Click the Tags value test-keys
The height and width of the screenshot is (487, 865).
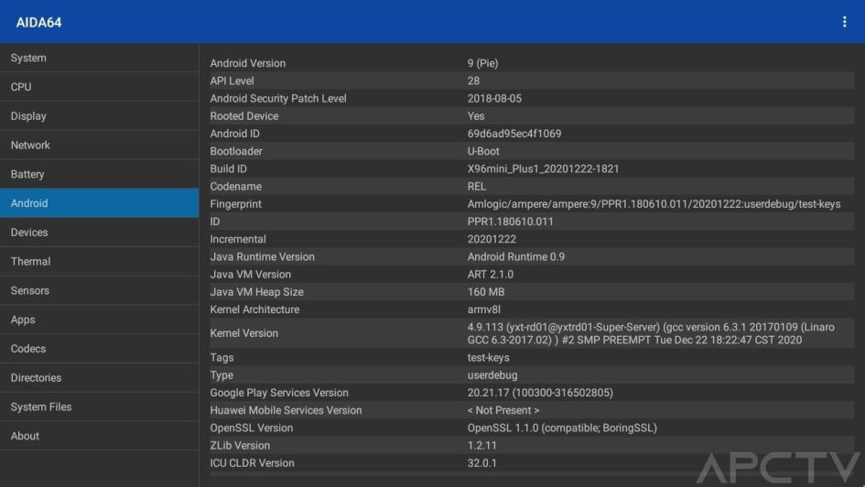[488, 358]
